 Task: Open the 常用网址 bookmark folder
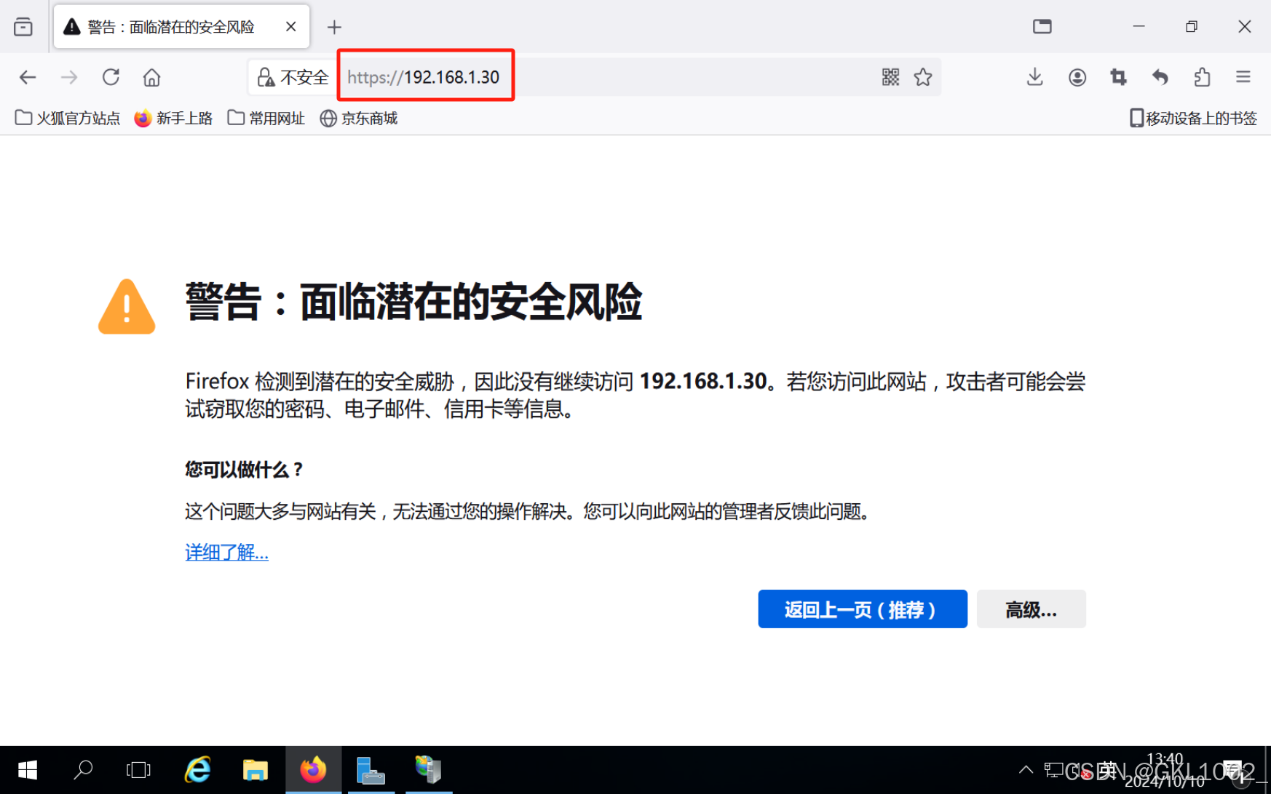pyautogui.click(x=266, y=118)
